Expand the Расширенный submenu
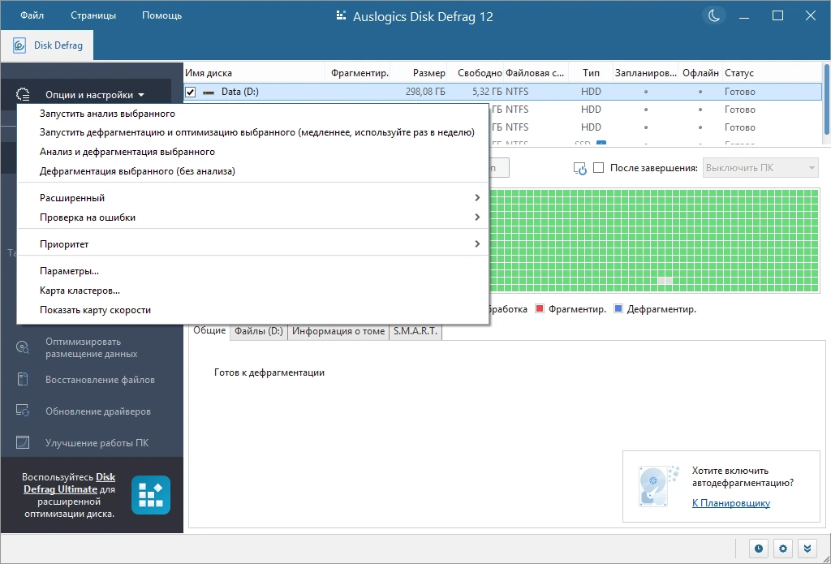The height and width of the screenshot is (564, 831). [252, 198]
